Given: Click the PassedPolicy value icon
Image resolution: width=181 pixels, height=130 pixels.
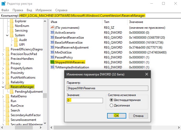Looking at the screenshot, I should coord(52,57).
